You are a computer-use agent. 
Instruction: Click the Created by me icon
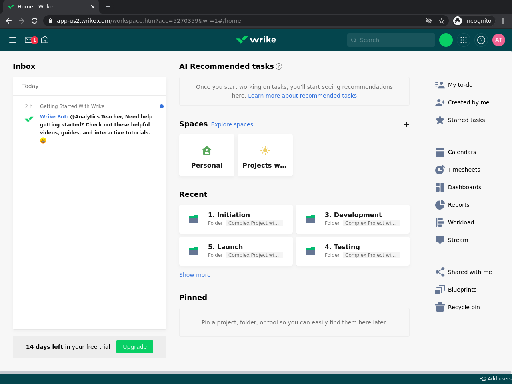click(440, 102)
